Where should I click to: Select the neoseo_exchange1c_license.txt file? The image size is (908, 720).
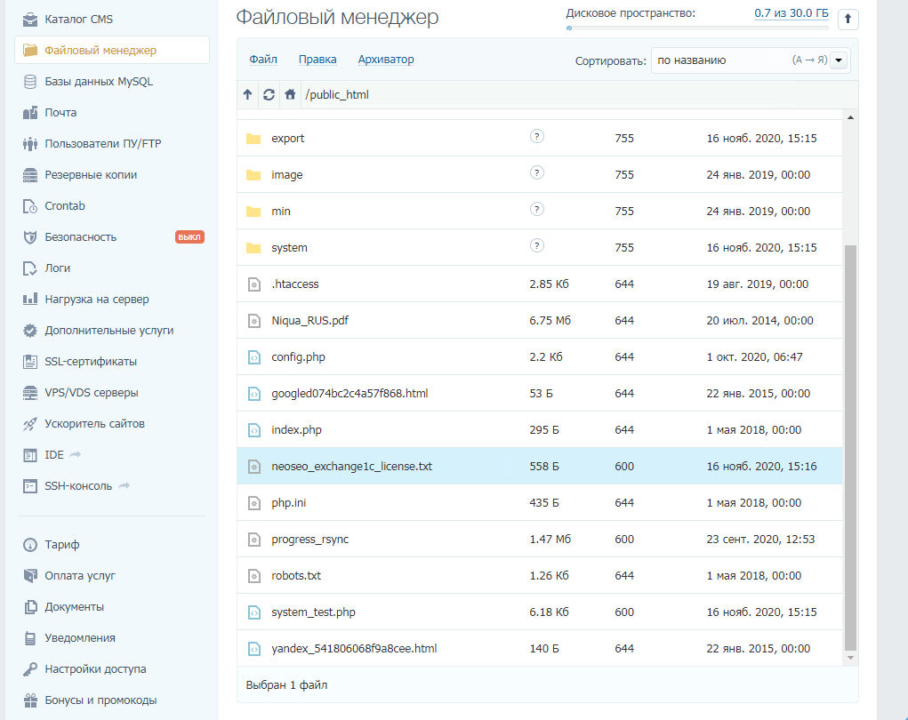pyautogui.click(x=540, y=467)
